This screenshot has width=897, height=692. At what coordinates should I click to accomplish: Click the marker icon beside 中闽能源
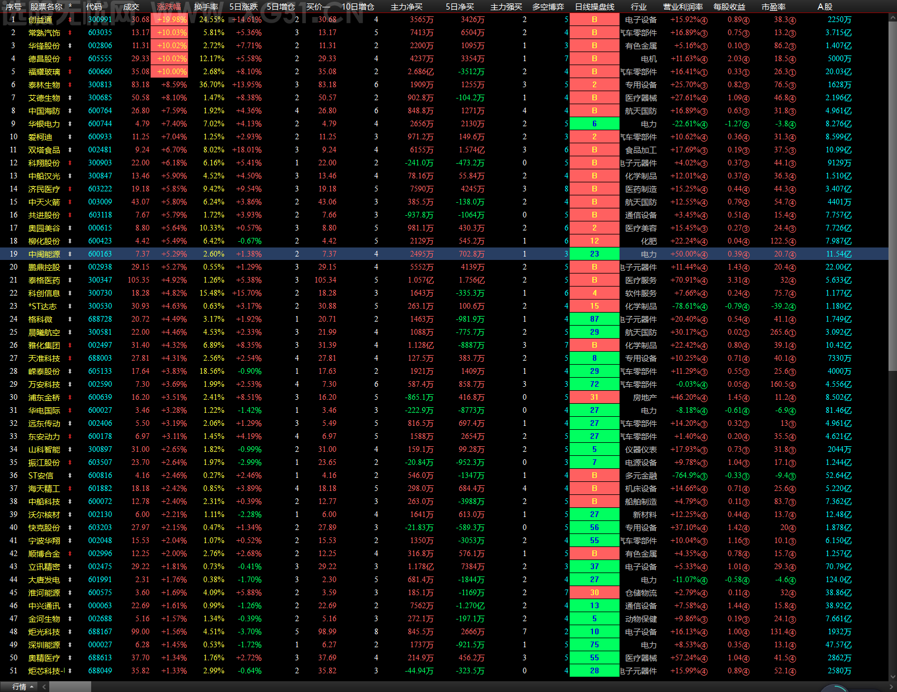click(70, 254)
